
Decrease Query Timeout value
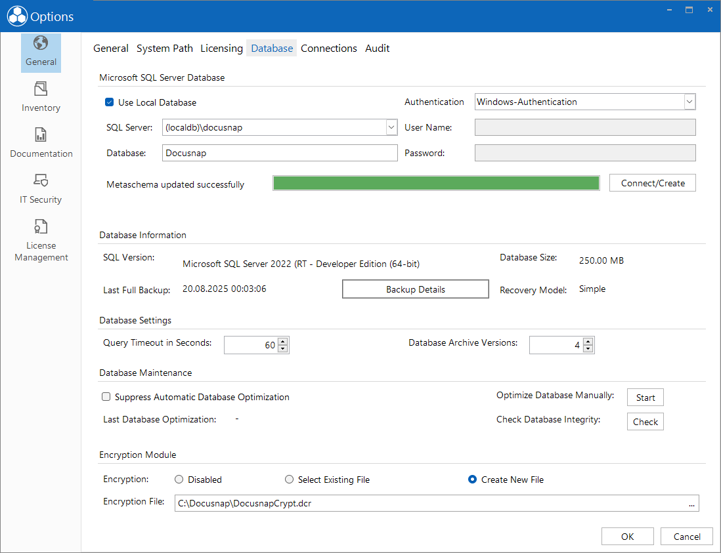pos(283,348)
